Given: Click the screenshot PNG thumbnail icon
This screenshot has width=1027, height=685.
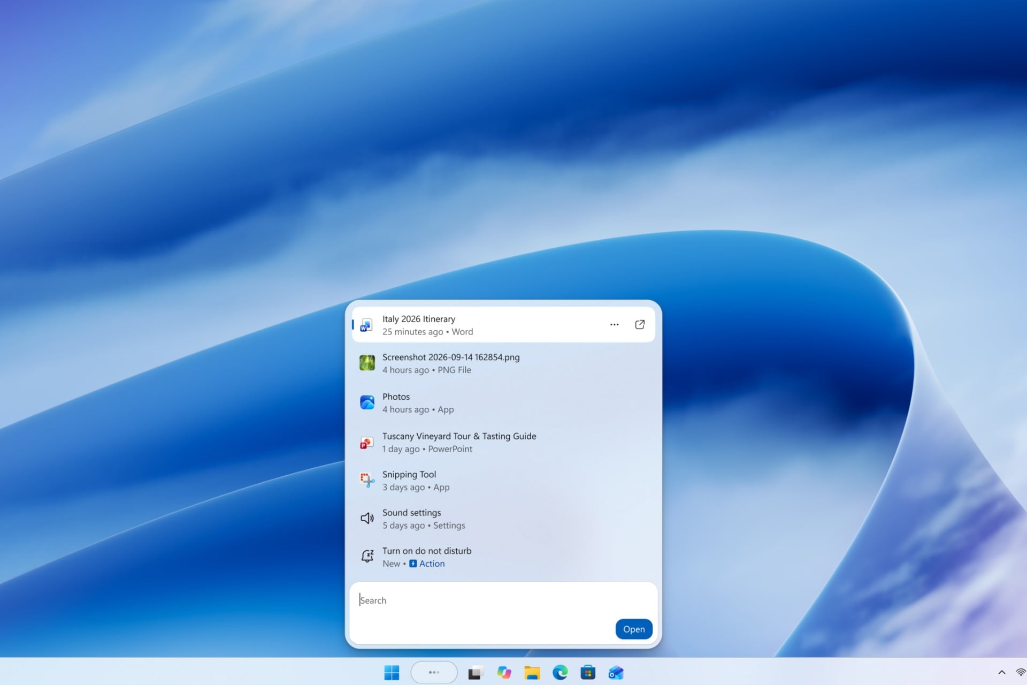Looking at the screenshot, I should [367, 363].
